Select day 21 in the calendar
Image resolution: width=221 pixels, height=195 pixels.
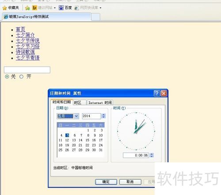click(x=80, y=145)
